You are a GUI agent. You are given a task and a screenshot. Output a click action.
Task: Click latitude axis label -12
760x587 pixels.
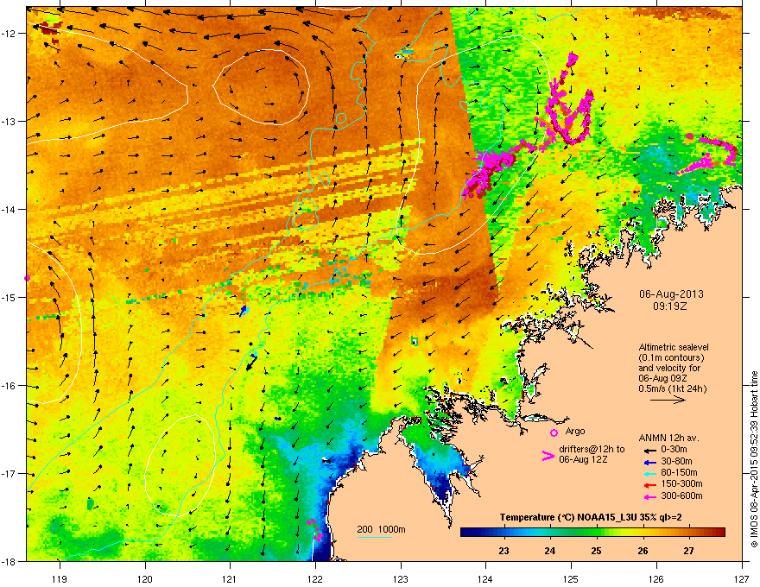coord(9,34)
